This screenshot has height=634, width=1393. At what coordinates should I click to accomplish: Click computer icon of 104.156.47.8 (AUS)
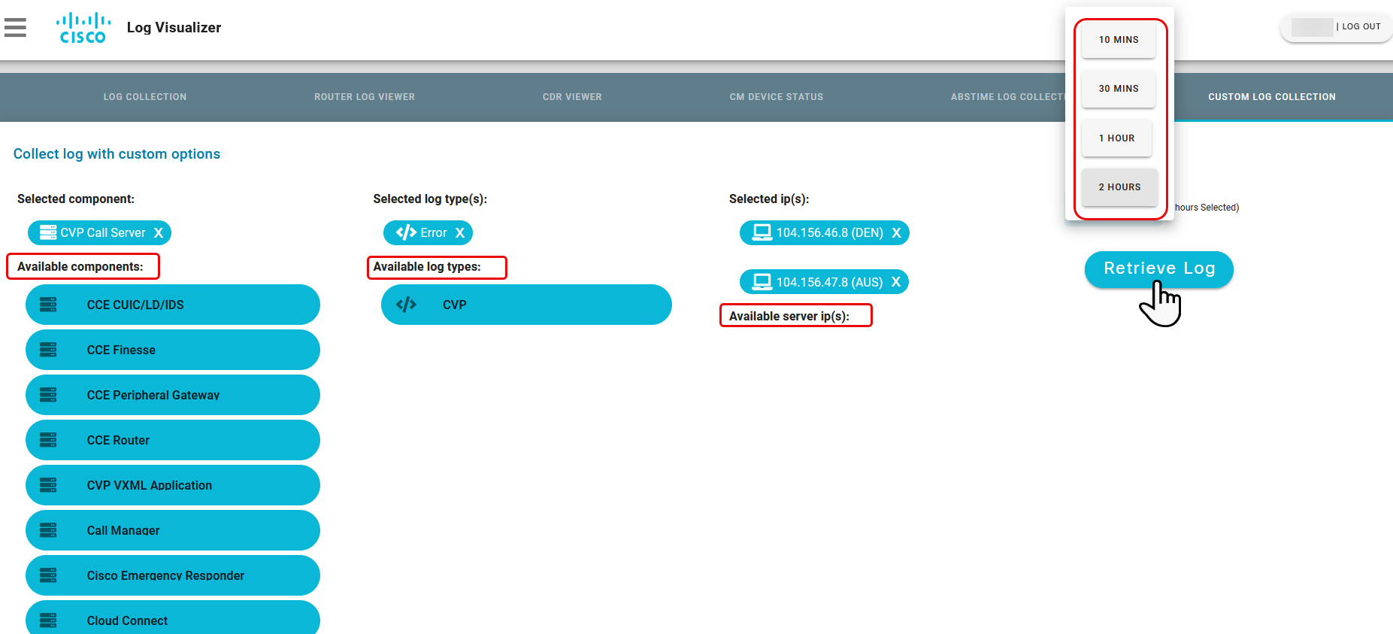[x=762, y=281]
